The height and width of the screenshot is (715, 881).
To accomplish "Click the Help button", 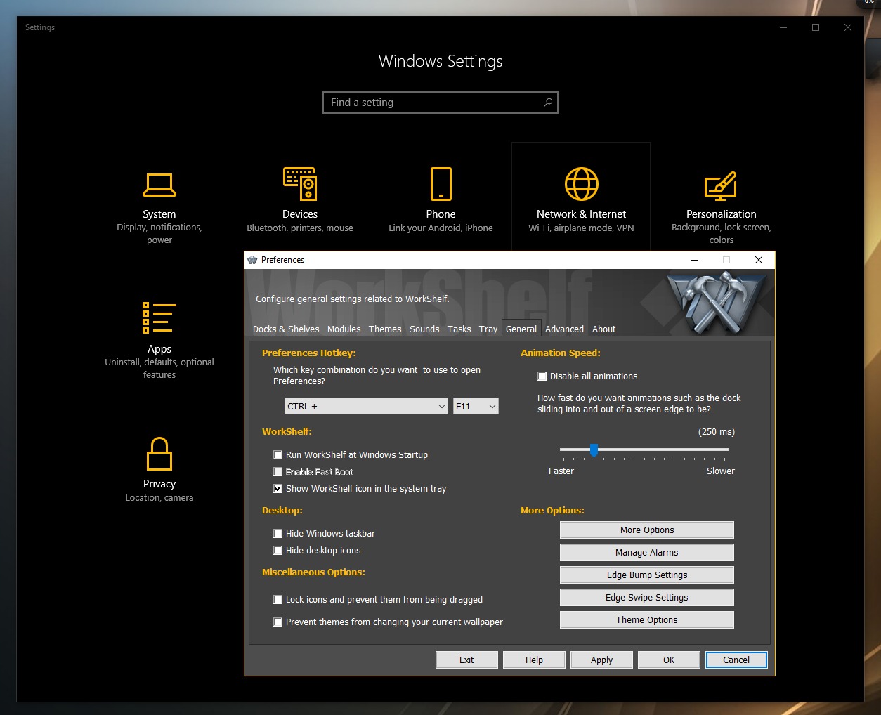I will [534, 660].
